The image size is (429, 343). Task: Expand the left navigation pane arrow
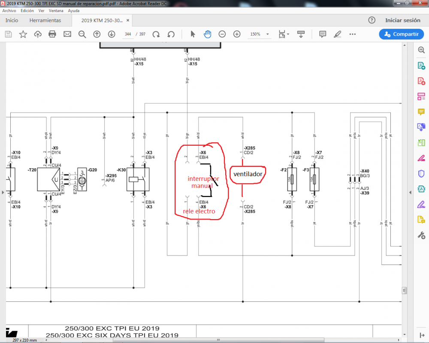pos(3,193)
